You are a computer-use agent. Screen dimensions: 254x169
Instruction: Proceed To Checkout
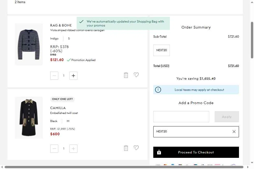click(x=196, y=152)
